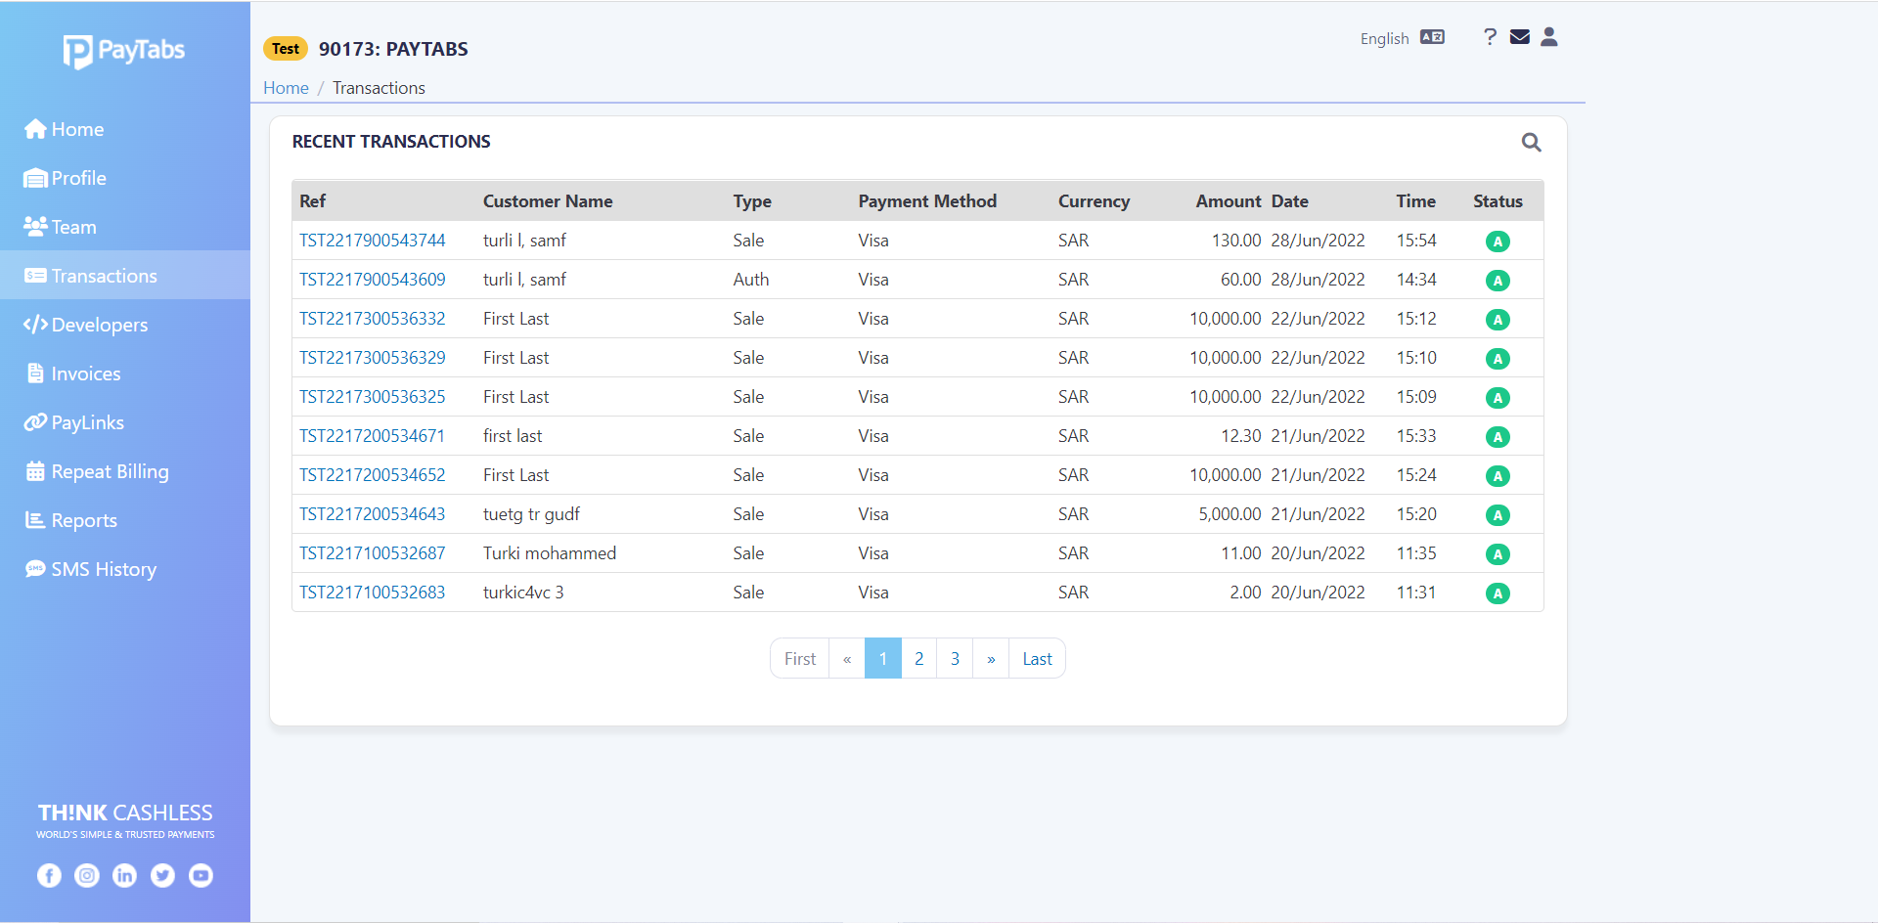Jump to the Last page
1878x923 pixels.
pyautogui.click(x=1037, y=659)
